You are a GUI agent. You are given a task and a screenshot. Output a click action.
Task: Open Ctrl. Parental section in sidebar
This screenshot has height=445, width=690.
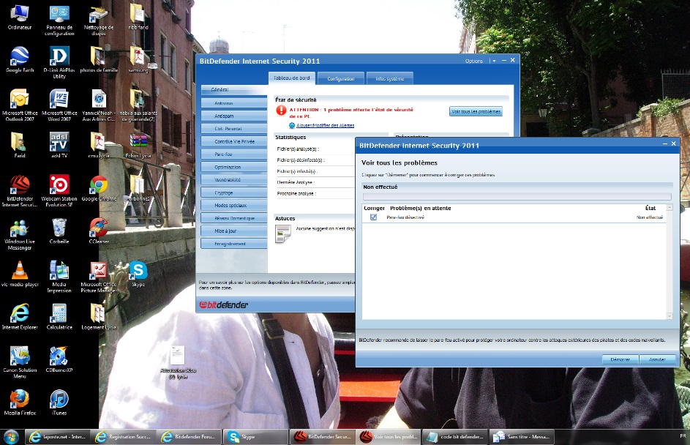click(233, 129)
